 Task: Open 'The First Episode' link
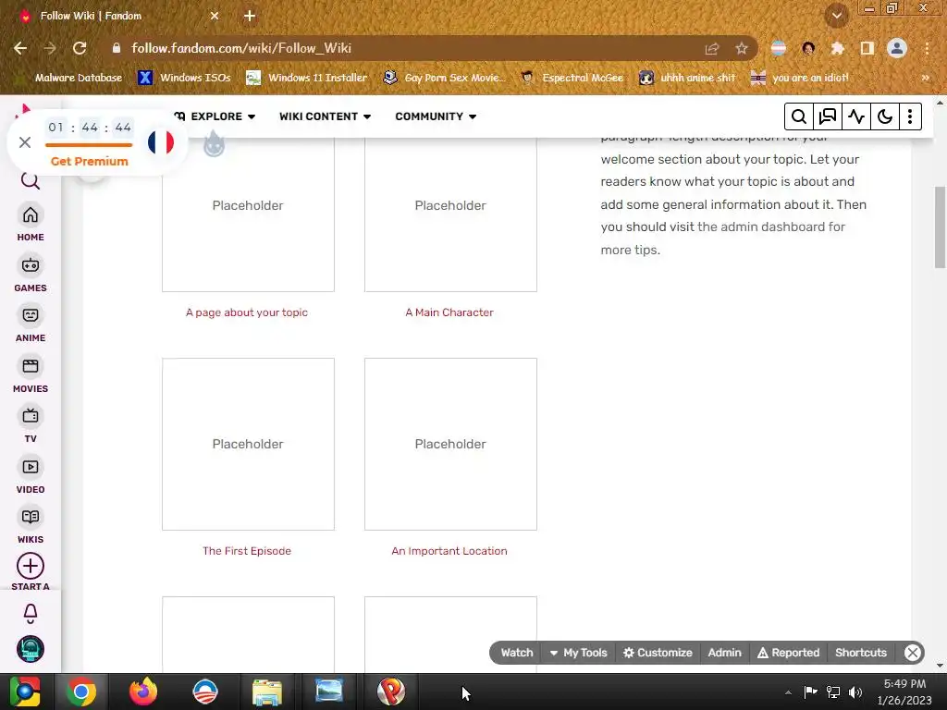(x=246, y=551)
